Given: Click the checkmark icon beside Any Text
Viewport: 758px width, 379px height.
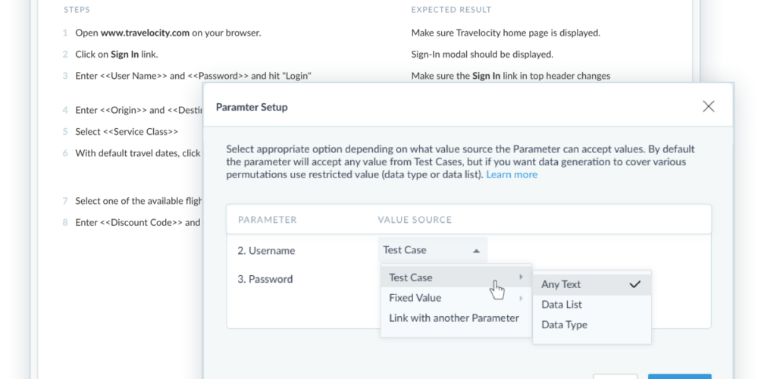Looking at the screenshot, I should (x=635, y=284).
